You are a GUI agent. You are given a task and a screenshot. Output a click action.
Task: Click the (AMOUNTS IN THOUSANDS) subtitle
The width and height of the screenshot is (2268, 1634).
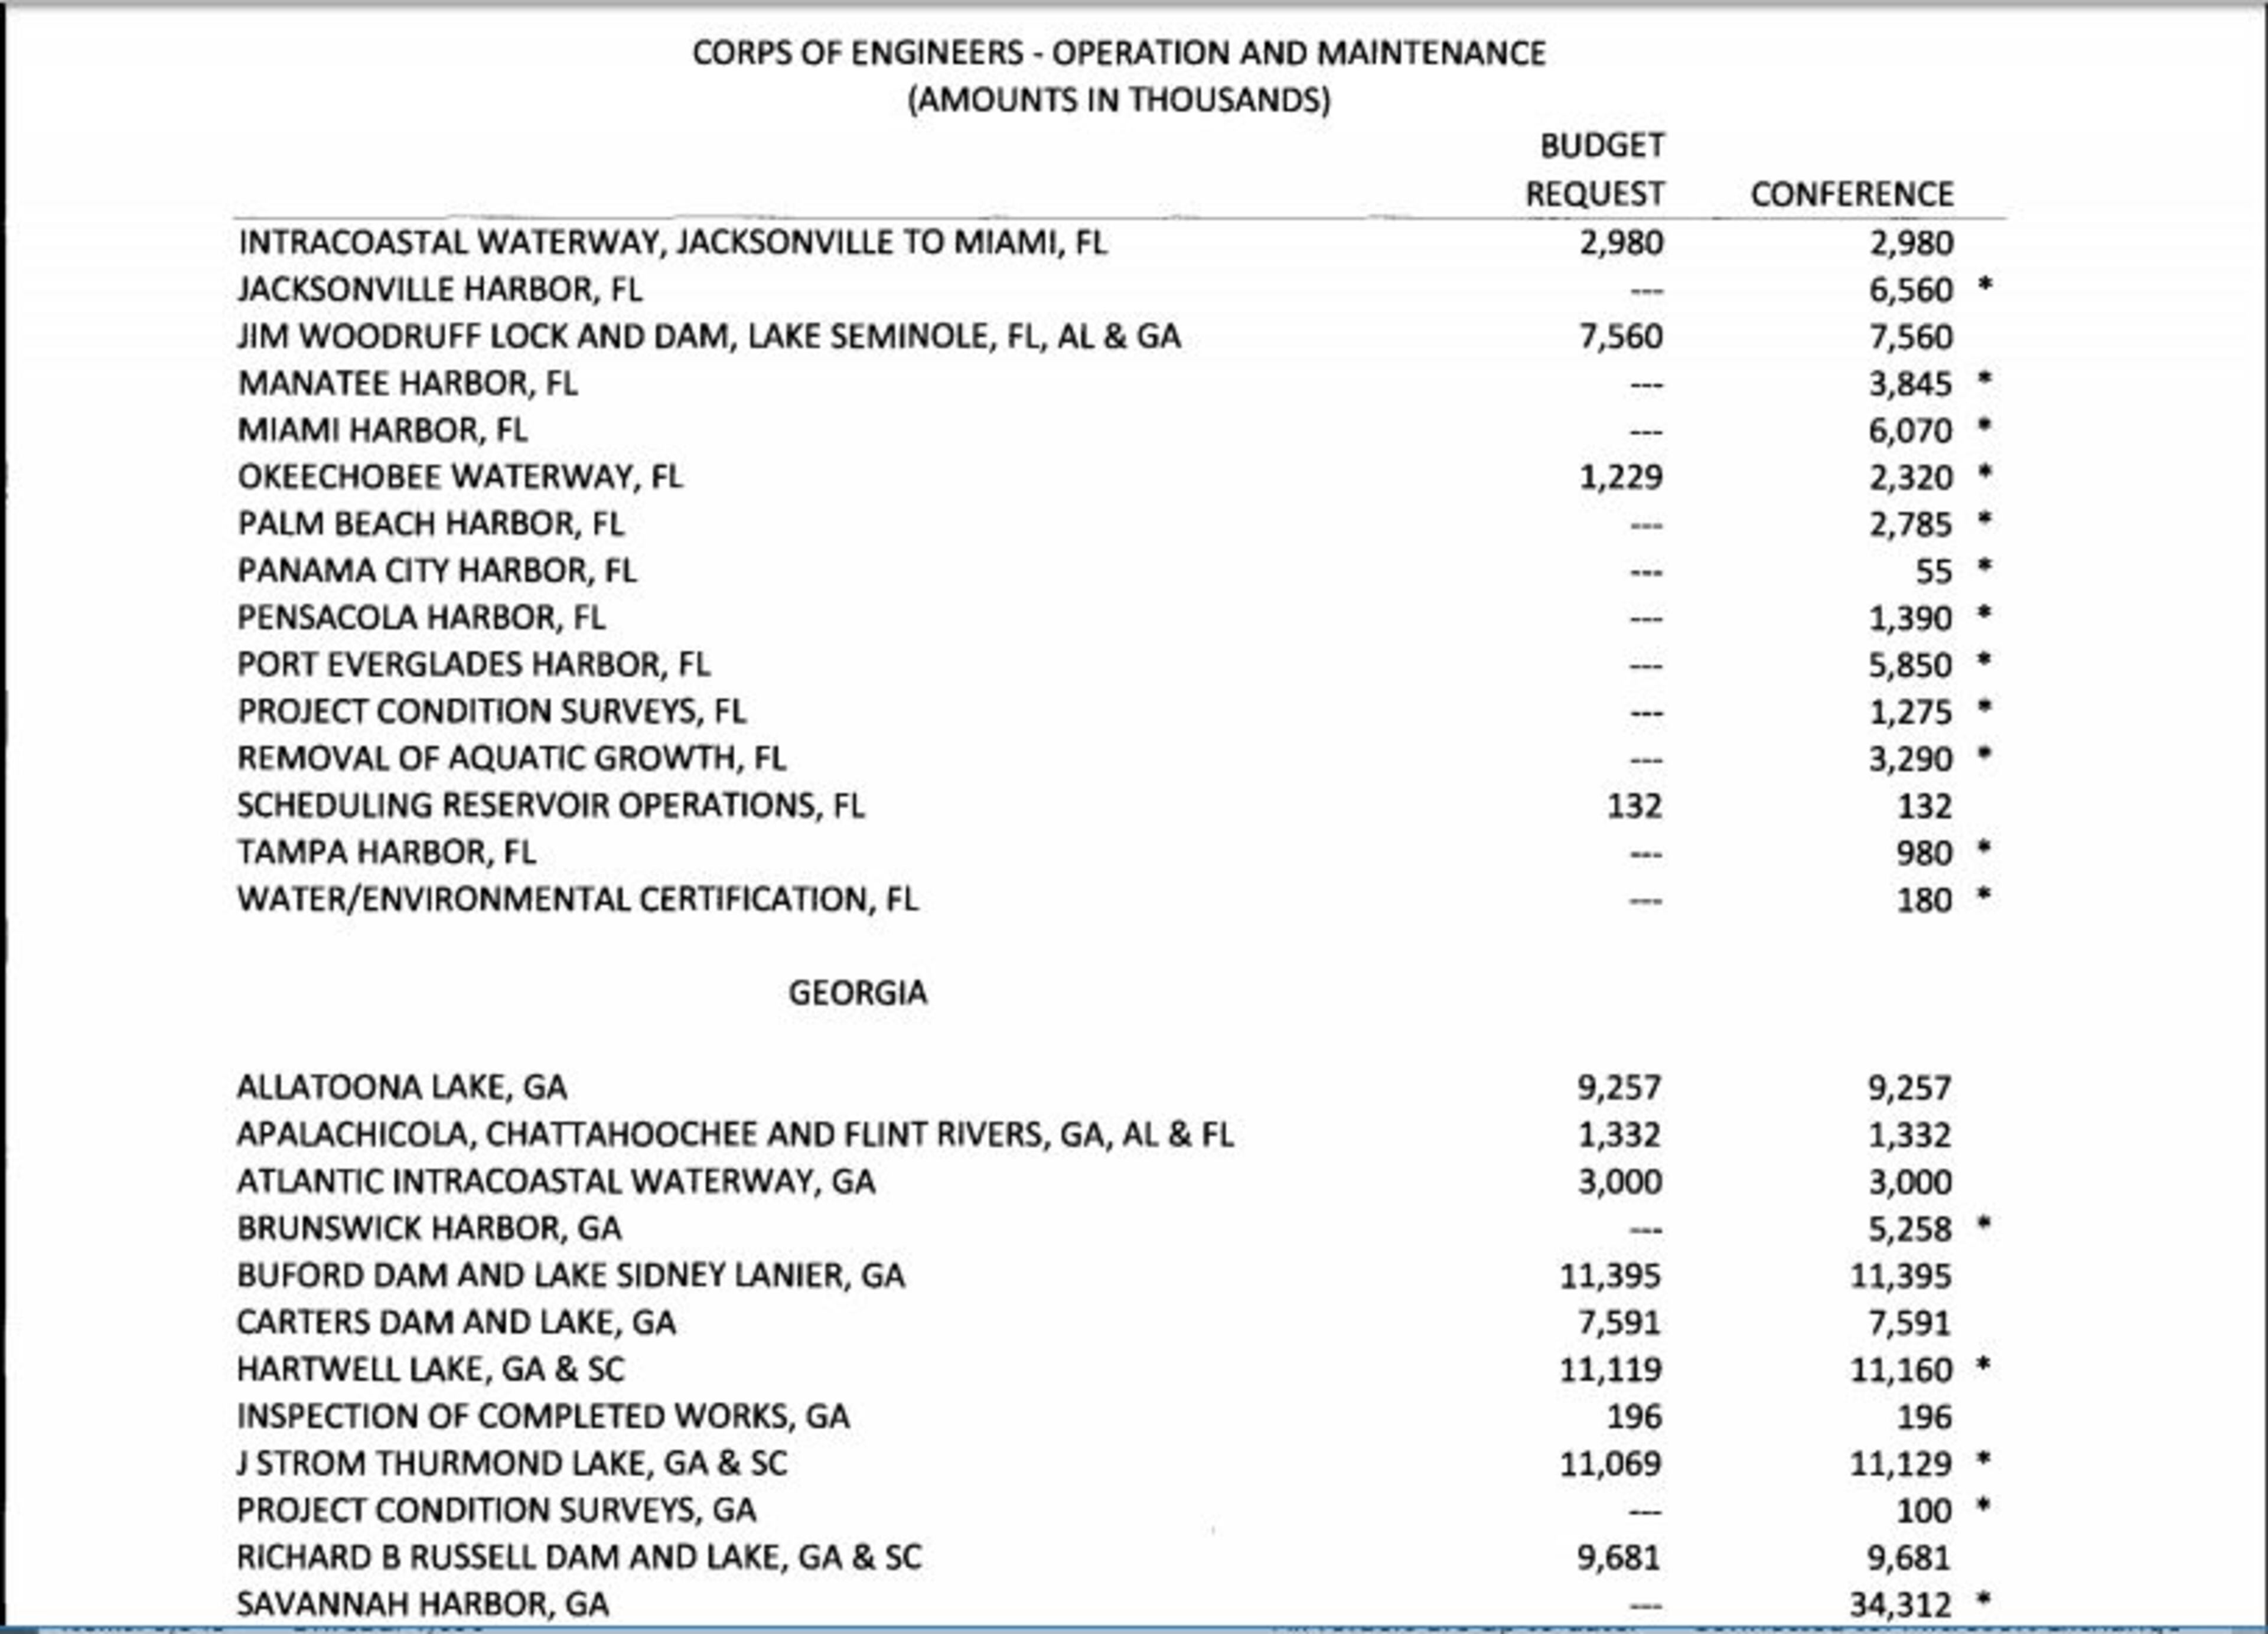[x=1118, y=101]
